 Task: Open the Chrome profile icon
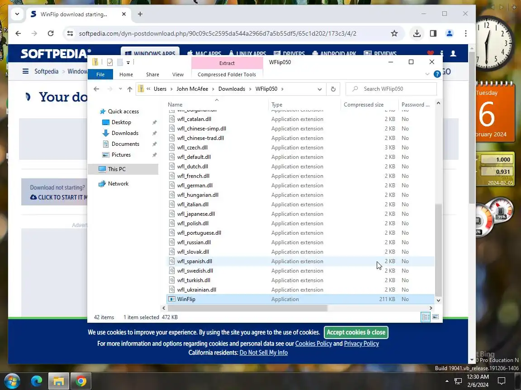click(x=450, y=33)
